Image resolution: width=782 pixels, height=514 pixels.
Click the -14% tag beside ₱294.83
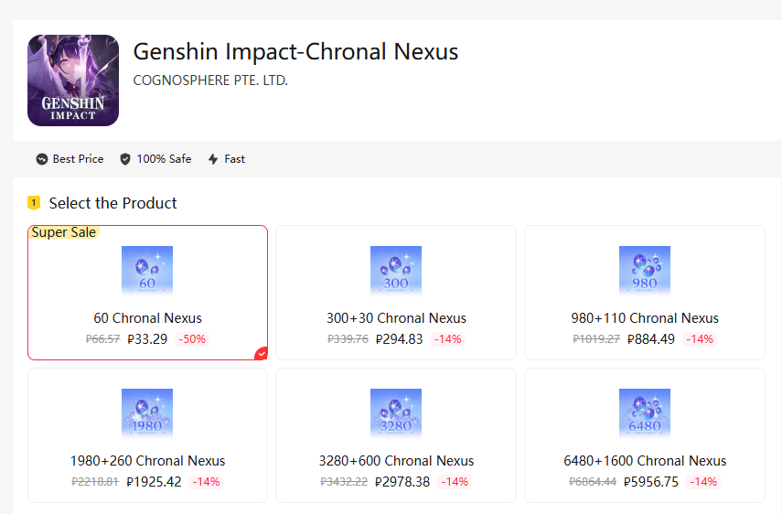448,339
